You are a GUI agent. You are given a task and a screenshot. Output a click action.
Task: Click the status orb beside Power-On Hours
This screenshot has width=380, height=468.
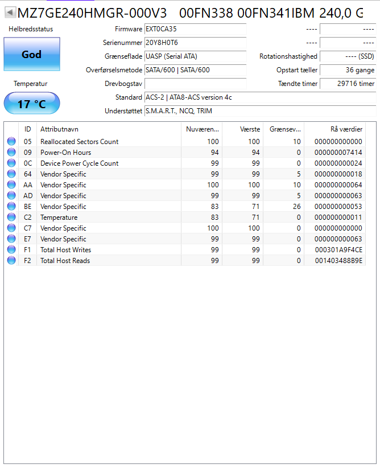pyautogui.click(x=11, y=153)
